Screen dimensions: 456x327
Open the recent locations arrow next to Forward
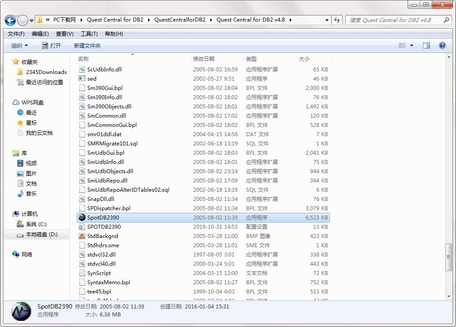pyautogui.click(x=31, y=21)
